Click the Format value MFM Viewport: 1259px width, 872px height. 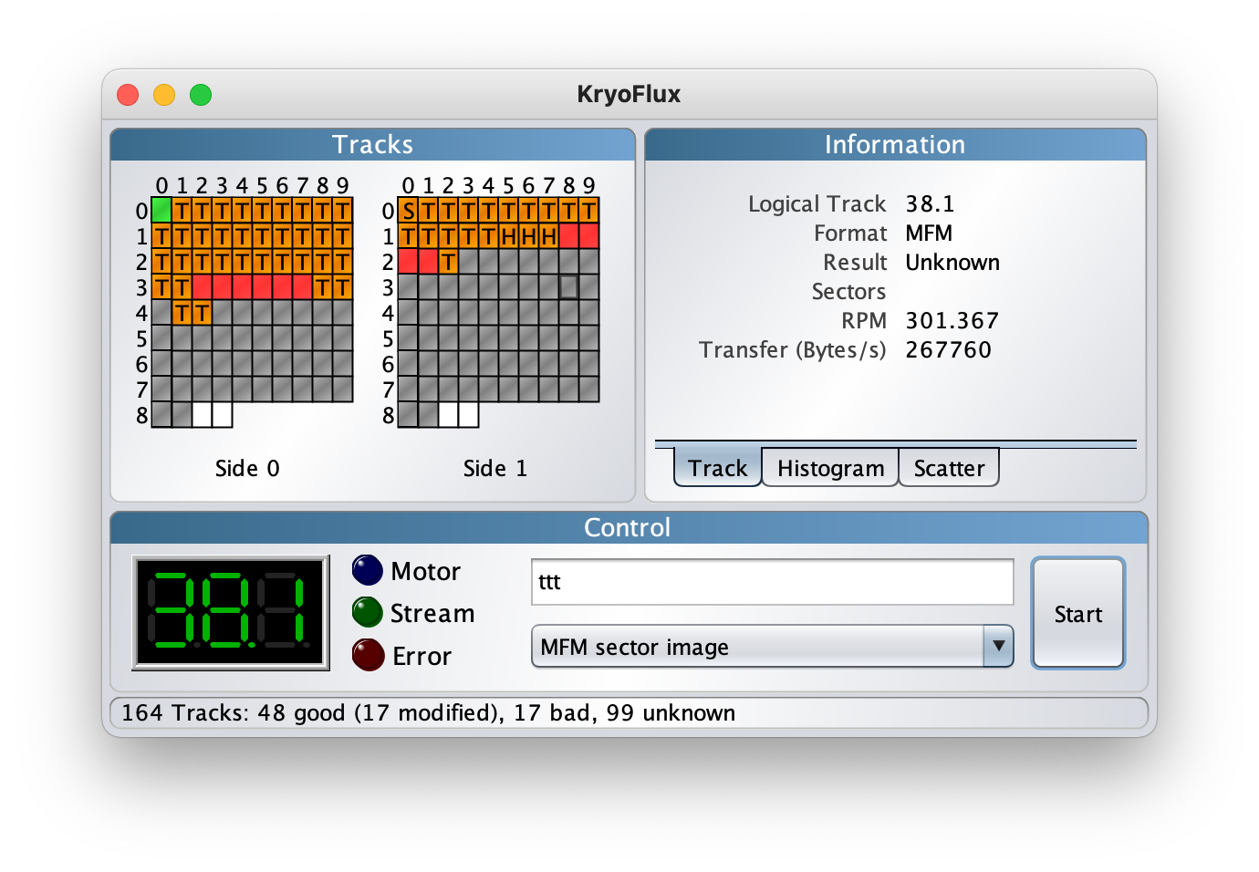pos(929,233)
